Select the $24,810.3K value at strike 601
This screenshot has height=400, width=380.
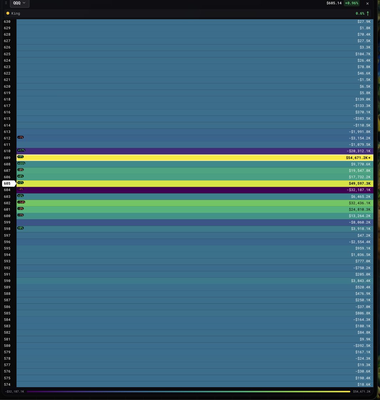[360, 209]
